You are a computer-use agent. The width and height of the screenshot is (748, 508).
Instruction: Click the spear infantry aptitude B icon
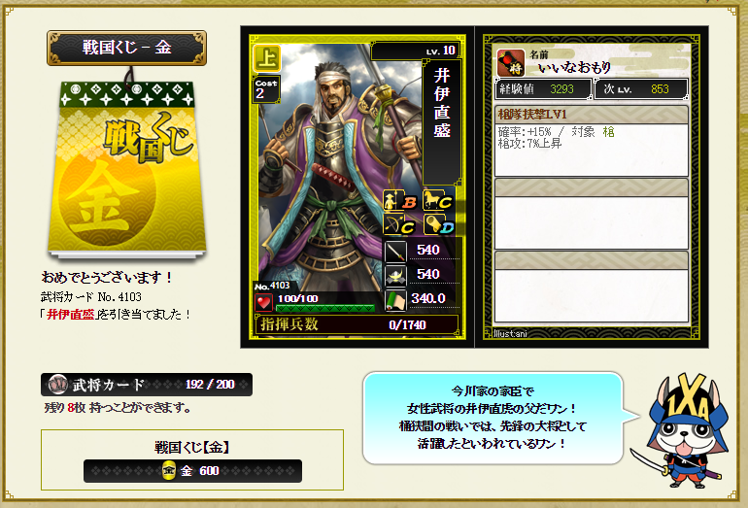[x=400, y=200]
